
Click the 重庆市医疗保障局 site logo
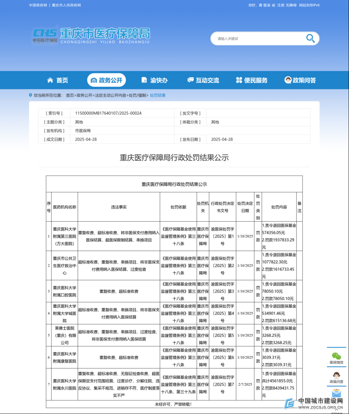[x=91, y=36]
